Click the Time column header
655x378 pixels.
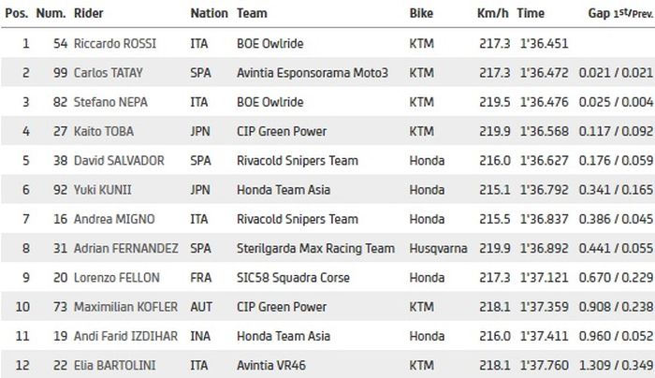[x=531, y=14]
